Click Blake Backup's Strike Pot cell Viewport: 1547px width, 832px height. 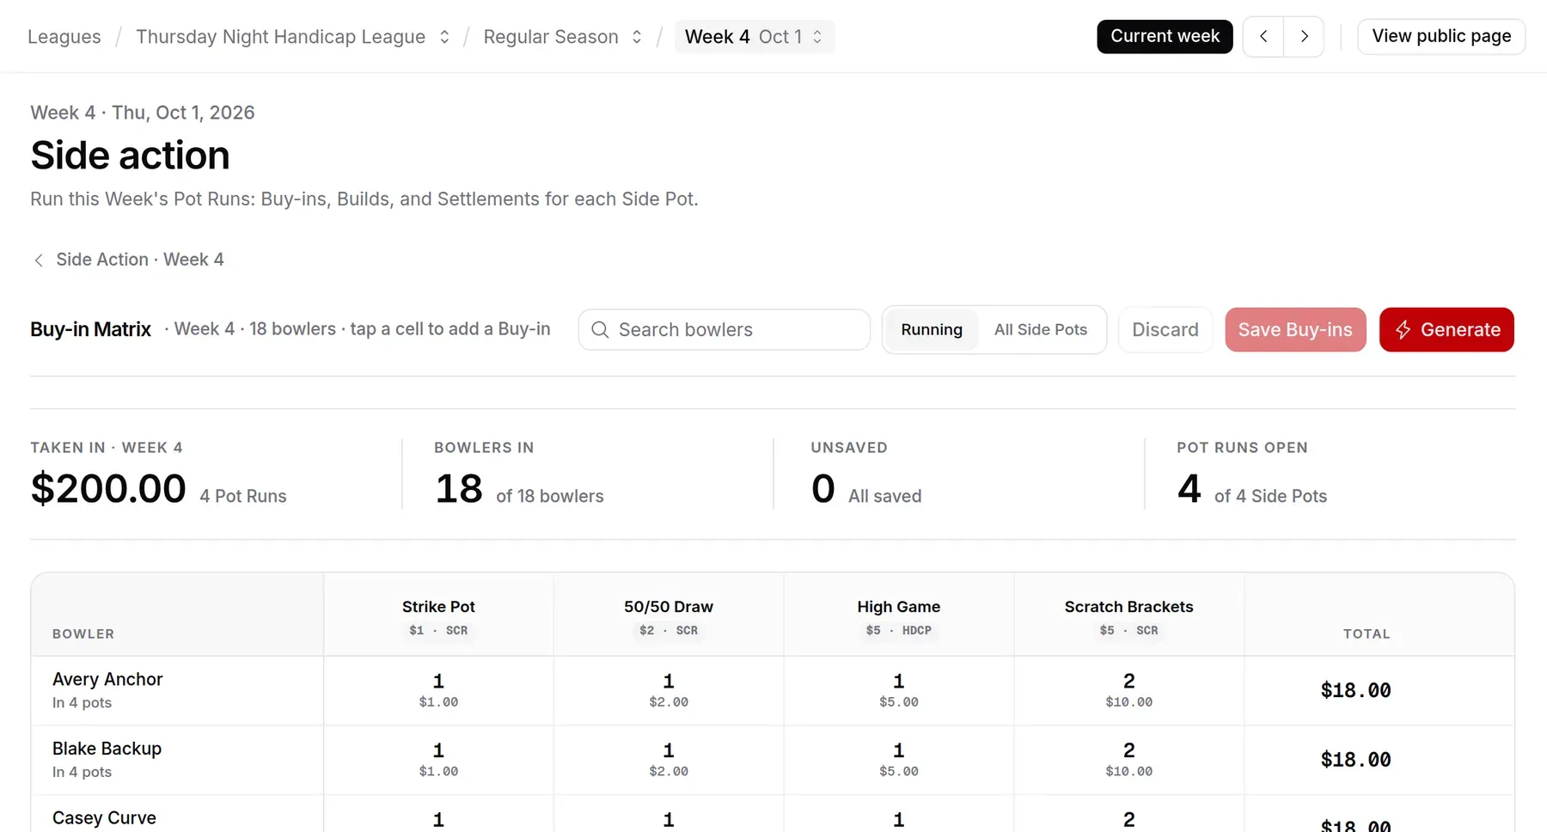(x=438, y=761)
